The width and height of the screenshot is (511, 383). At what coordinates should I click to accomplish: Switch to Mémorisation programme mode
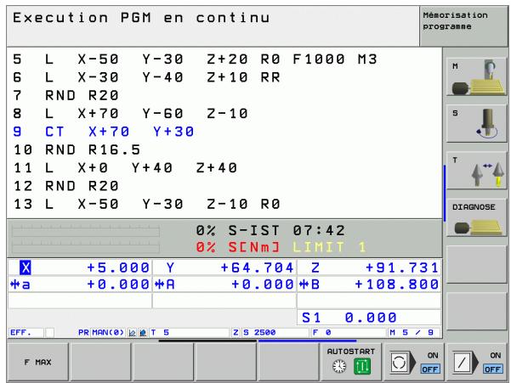tap(463, 26)
